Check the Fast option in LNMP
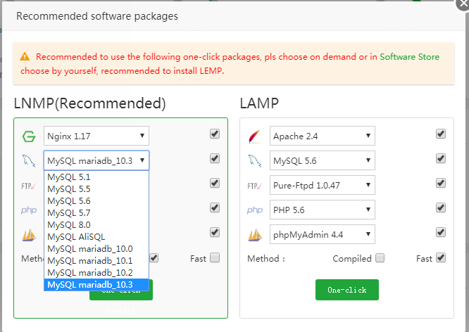Viewport: 469px width, 332px height. pyautogui.click(x=214, y=258)
